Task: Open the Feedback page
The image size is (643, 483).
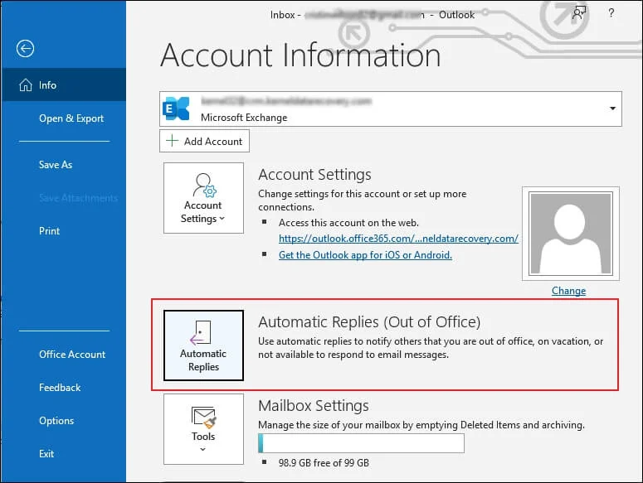Action: 60,387
